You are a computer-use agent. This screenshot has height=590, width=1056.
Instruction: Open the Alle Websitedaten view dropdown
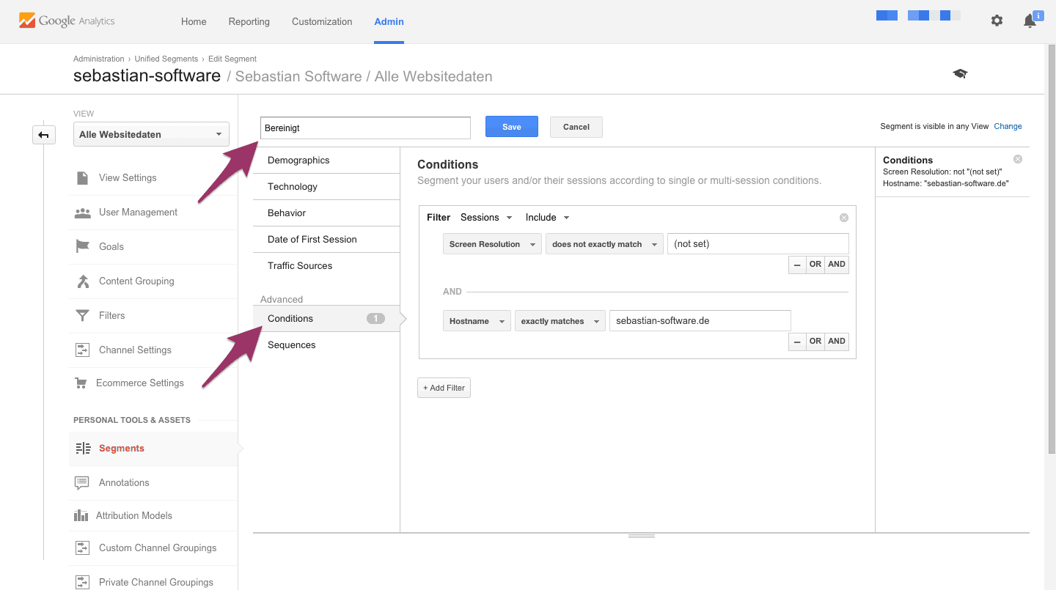tap(151, 134)
